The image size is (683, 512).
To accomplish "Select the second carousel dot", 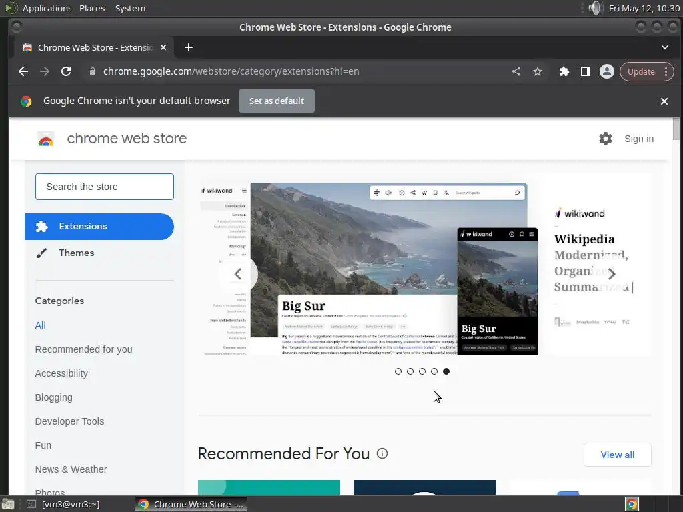I will (410, 371).
